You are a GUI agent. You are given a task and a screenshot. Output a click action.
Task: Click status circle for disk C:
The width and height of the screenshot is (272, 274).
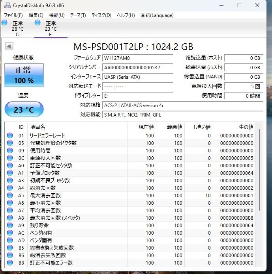(x=4, y=22)
